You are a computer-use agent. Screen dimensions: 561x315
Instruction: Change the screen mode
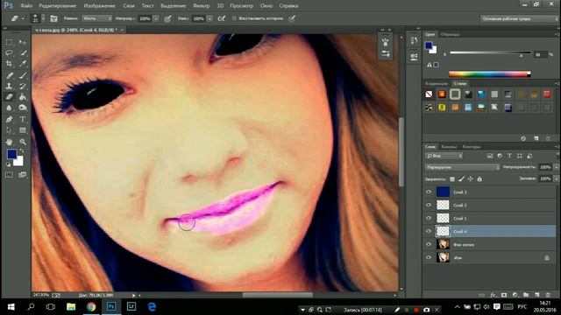pyautogui.click(x=23, y=175)
